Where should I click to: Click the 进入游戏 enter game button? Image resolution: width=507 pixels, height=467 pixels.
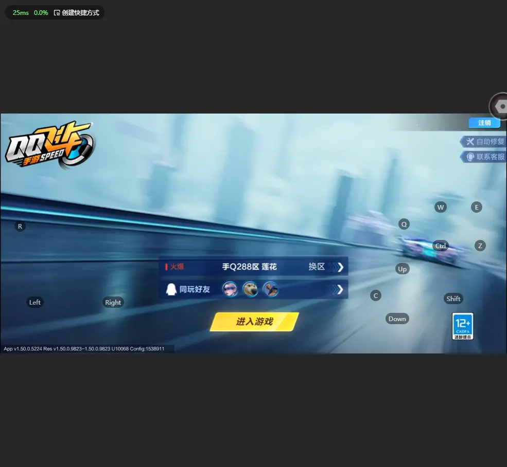[254, 322]
